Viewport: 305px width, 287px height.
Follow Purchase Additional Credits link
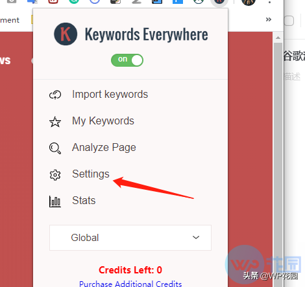[x=130, y=284]
